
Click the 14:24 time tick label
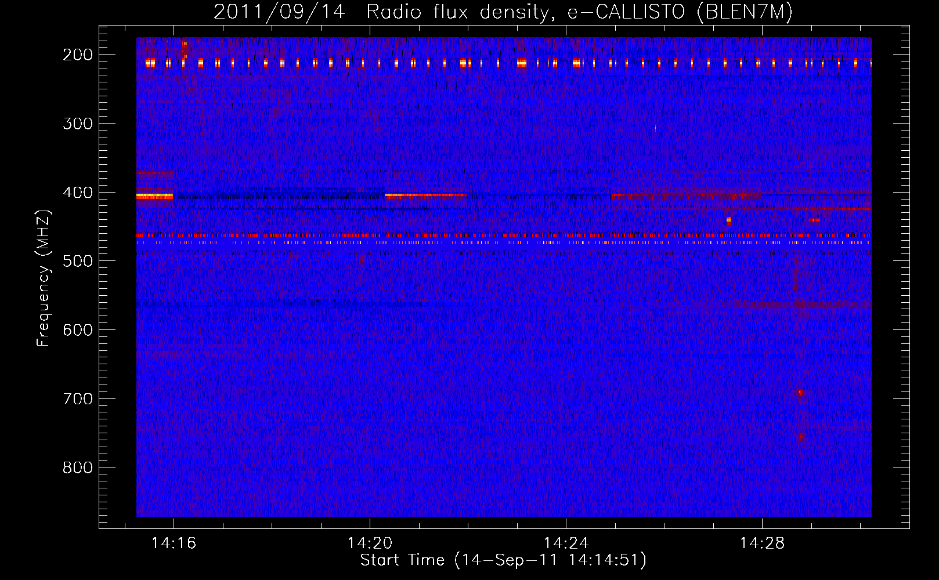pyautogui.click(x=566, y=543)
